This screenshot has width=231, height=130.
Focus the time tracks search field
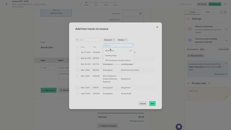[88, 40]
